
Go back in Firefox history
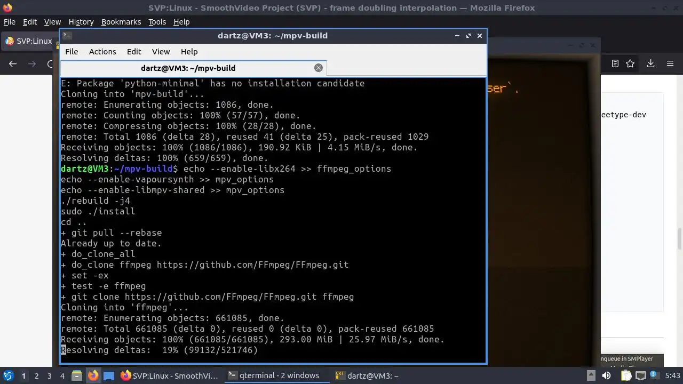[x=13, y=63]
